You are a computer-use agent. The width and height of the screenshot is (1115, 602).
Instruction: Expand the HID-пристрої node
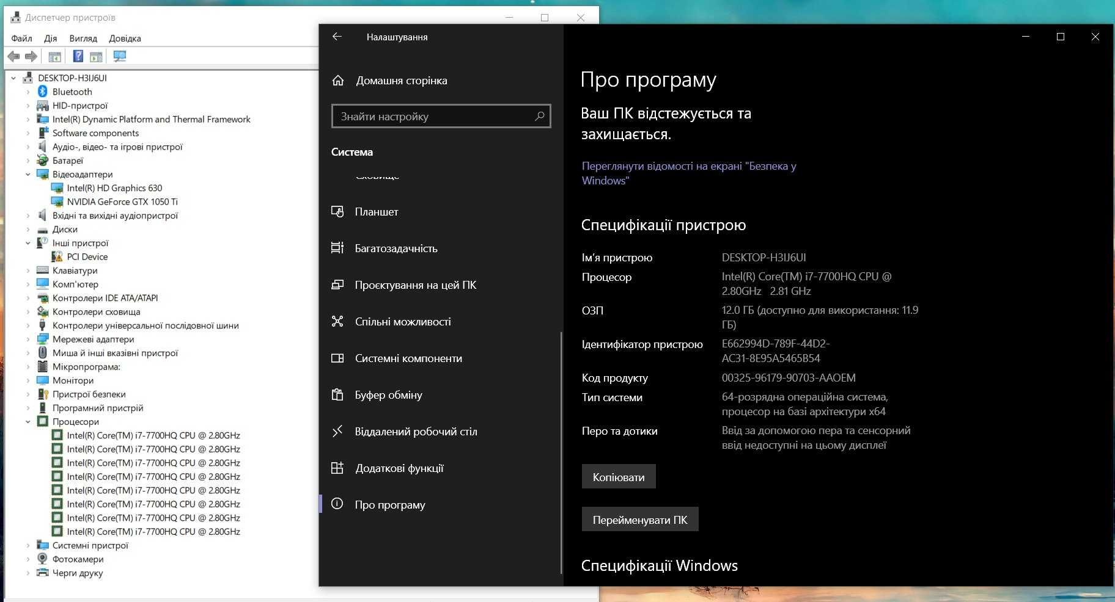coord(28,106)
